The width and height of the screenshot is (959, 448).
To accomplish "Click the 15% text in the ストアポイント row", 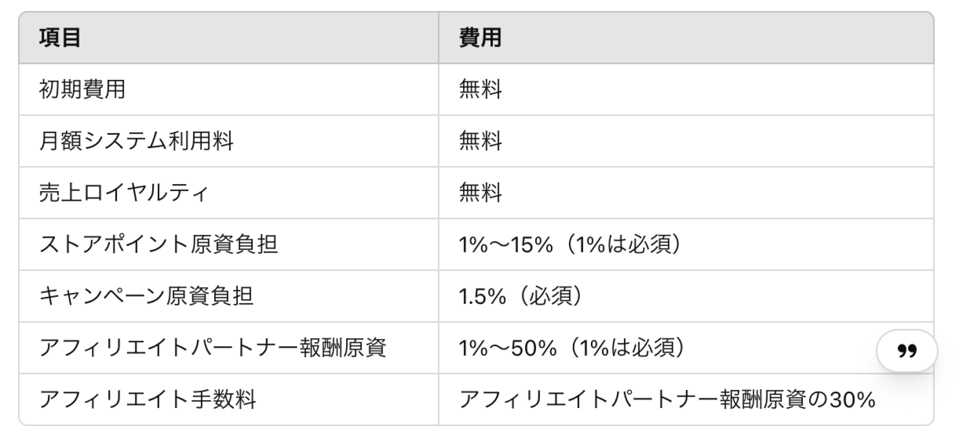I will click(532, 244).
